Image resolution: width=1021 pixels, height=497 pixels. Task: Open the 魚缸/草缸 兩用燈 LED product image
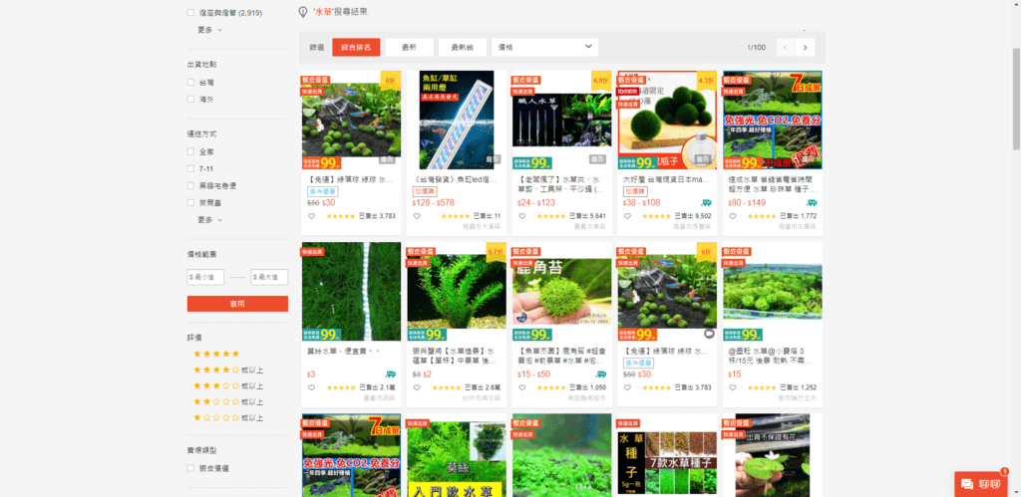click(457, 121)
